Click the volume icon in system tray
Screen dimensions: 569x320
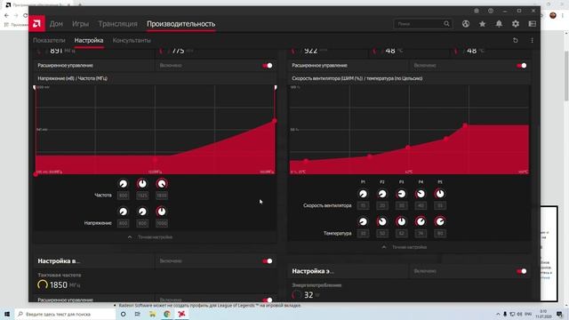coord(519,314)
